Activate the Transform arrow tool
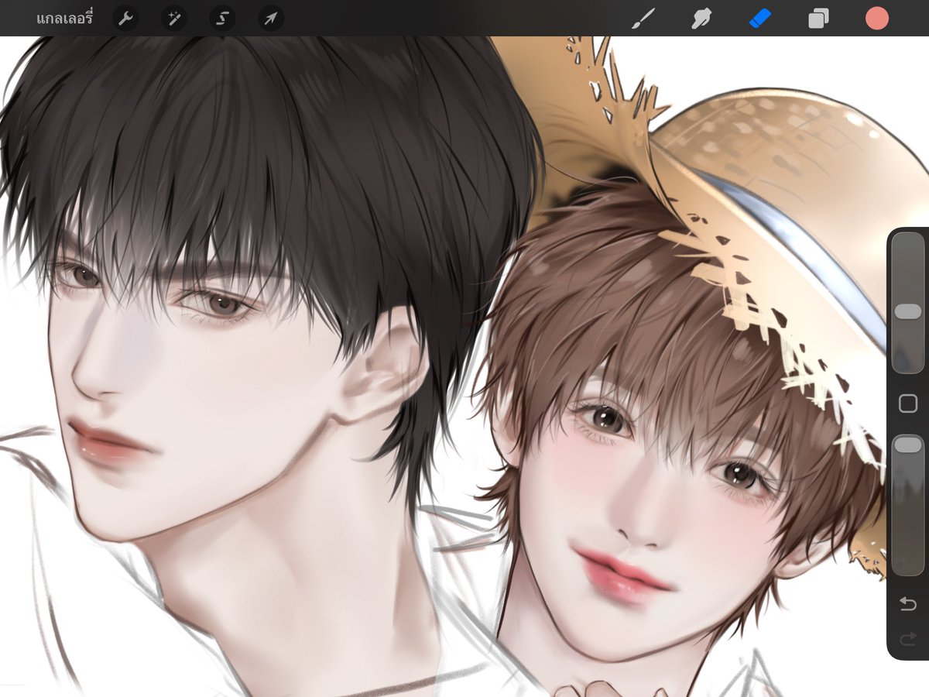This screenshot has width=929, height=697. 270,19
